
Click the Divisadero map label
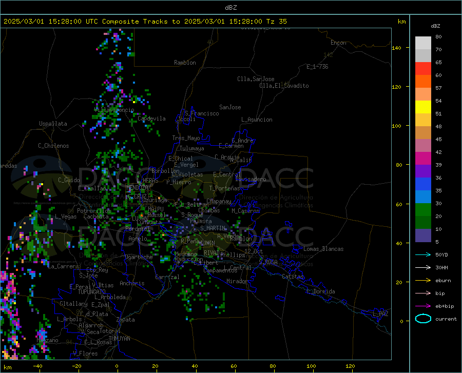coord(251,179)
